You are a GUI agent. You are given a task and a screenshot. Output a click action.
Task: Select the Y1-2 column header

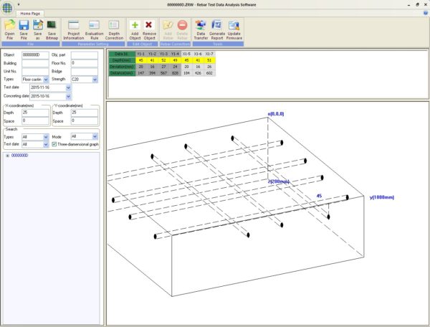click(152, 54)
